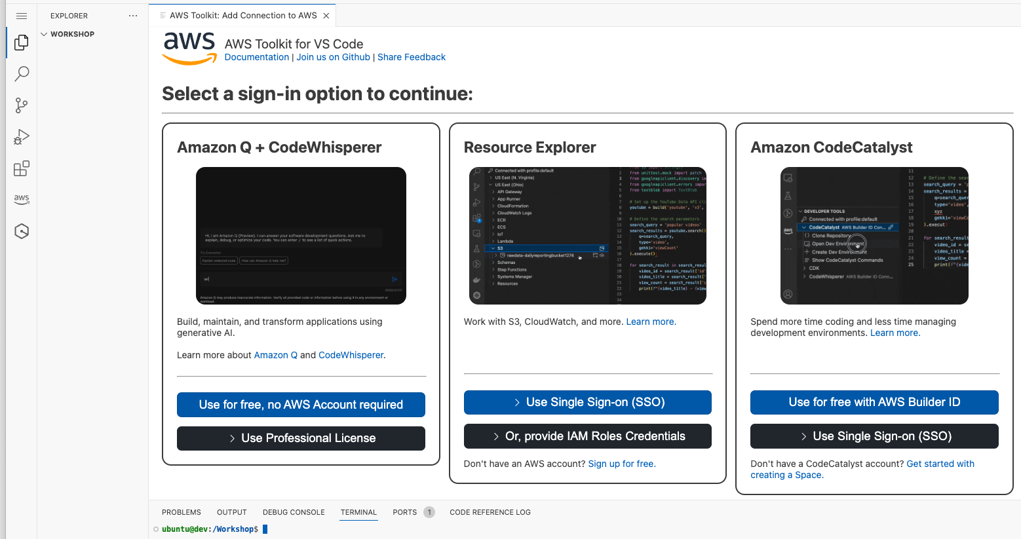Open Get started with creating a Space link
Image resolution: width=1021 pixels, height=539 pixels.
pos(862,469)
